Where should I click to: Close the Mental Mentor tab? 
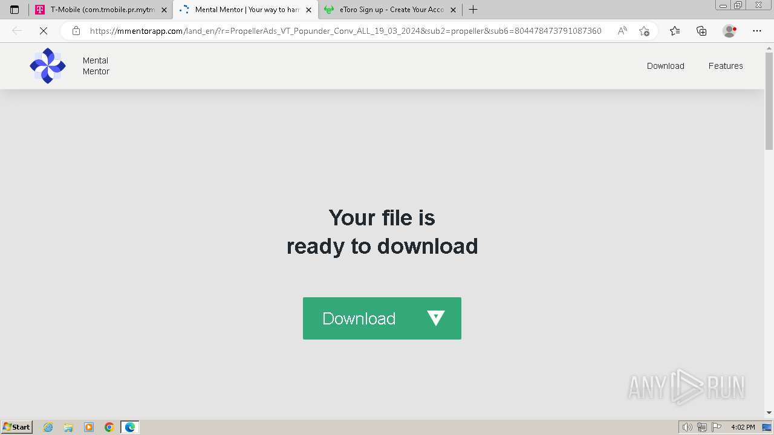308,10
